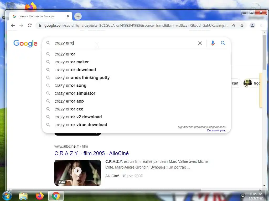Viewport: 269px width, 201px height.
Task: Click the horizontal scrollbar at page bottom
Action: 106,189
